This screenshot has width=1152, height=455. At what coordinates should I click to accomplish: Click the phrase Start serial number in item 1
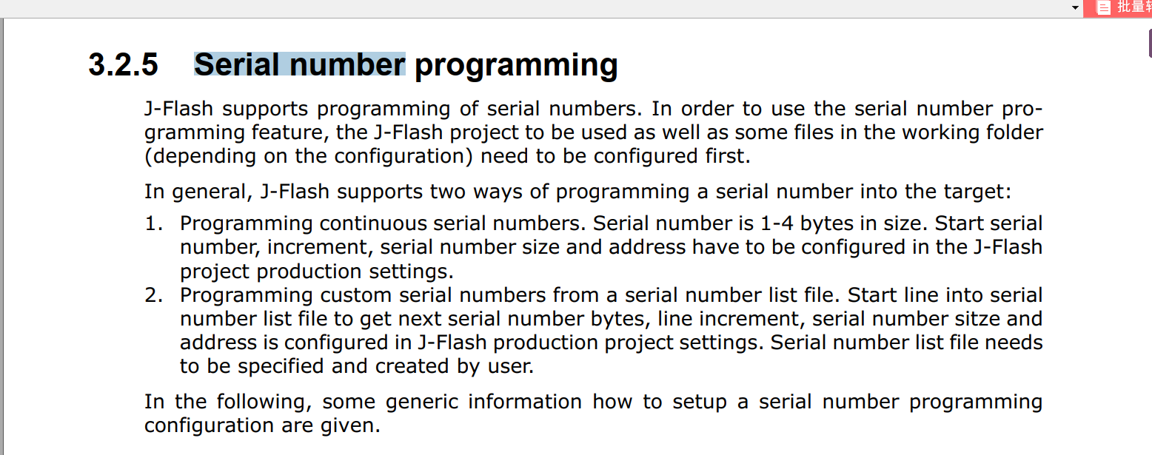coord(992,223)
